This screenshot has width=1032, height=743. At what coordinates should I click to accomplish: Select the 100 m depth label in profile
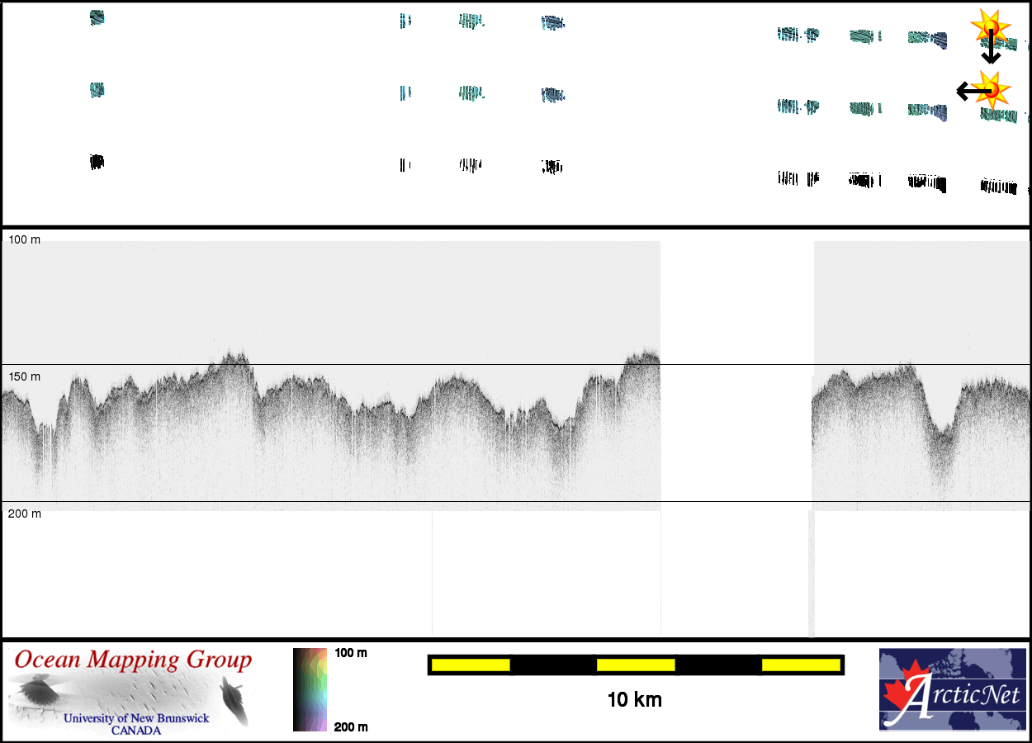24,239
